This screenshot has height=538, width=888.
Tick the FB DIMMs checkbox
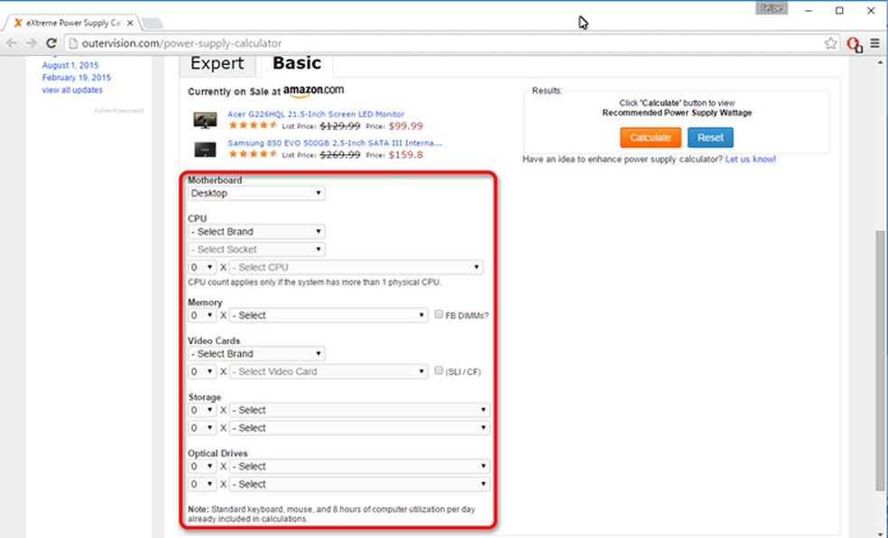tap(439, 315)
